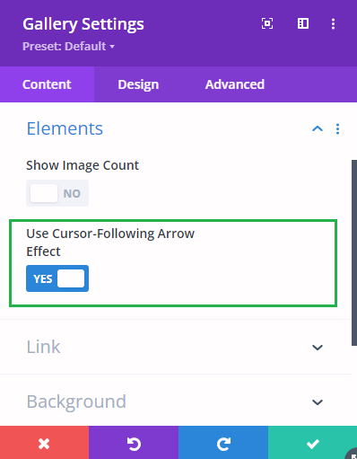This screenshot has height=459, width=357.
Task: Expand the Link section chevron
Action: pos(318,348)
